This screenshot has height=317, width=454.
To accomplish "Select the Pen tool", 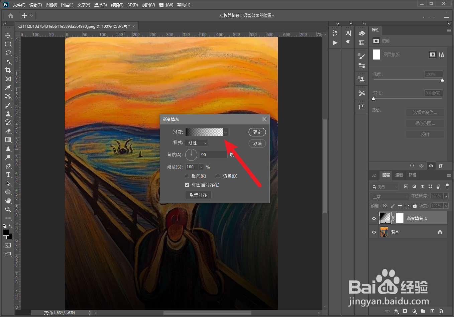I will point(8,166).
